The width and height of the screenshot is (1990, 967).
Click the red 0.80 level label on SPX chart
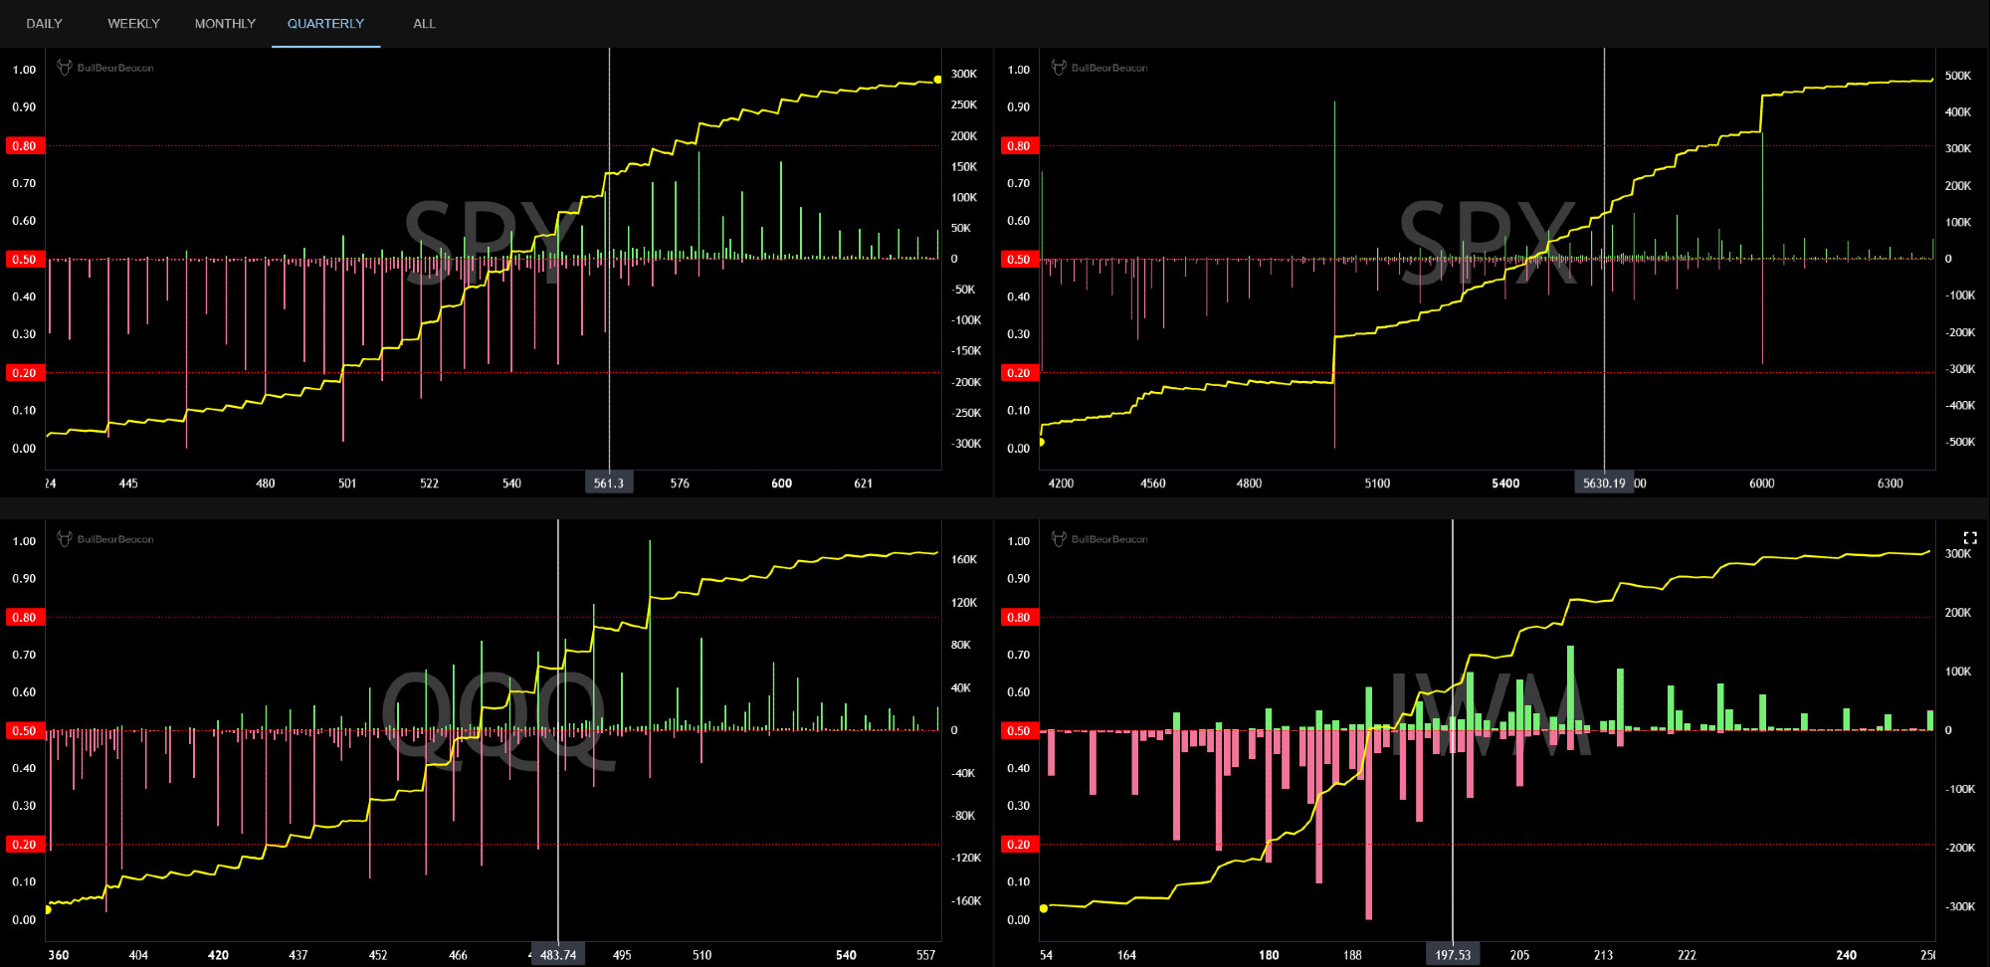pos(1019,145)
